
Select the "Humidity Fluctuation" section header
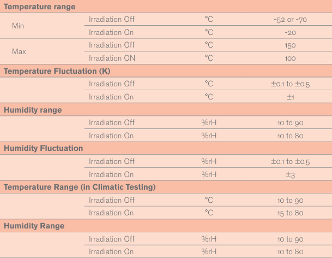pyautogui.click(x=44, y=148)
